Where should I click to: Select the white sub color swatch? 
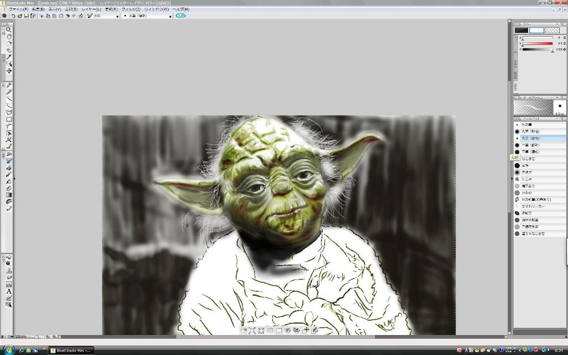tap(536, 31)
